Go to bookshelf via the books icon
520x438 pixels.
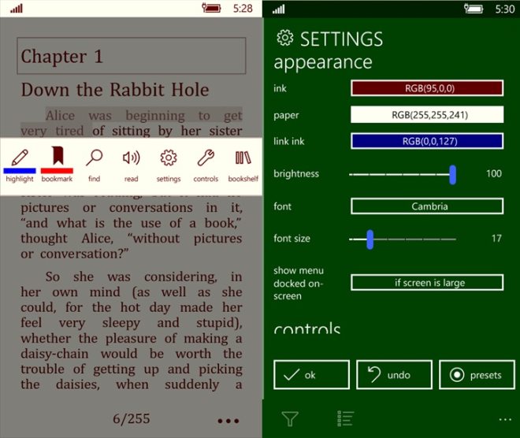tap(243, 158)
